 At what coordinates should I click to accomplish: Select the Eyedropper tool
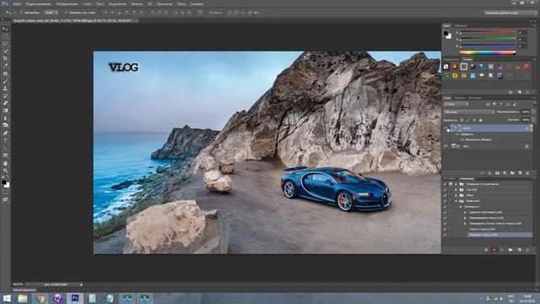pos(5,66)
